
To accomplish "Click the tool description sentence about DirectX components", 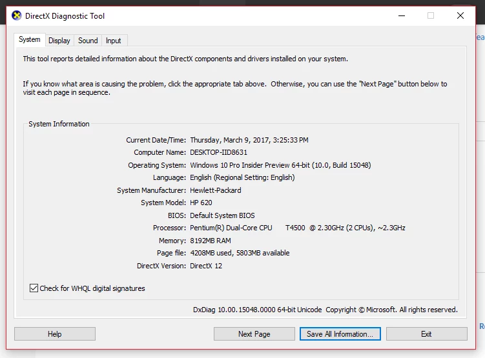I will coord(185,59).
